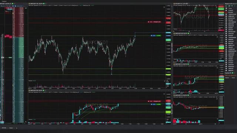Select the blue-green order label on bottom chart

click(x=156, y=104)
